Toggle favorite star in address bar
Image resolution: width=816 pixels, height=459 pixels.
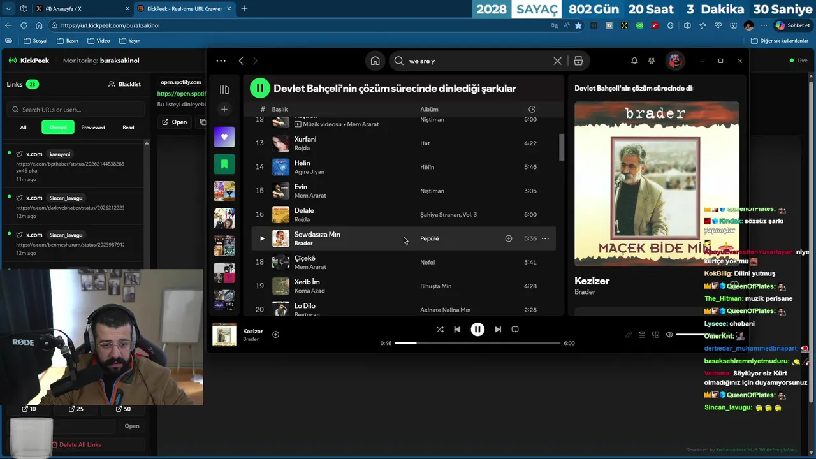578,25
